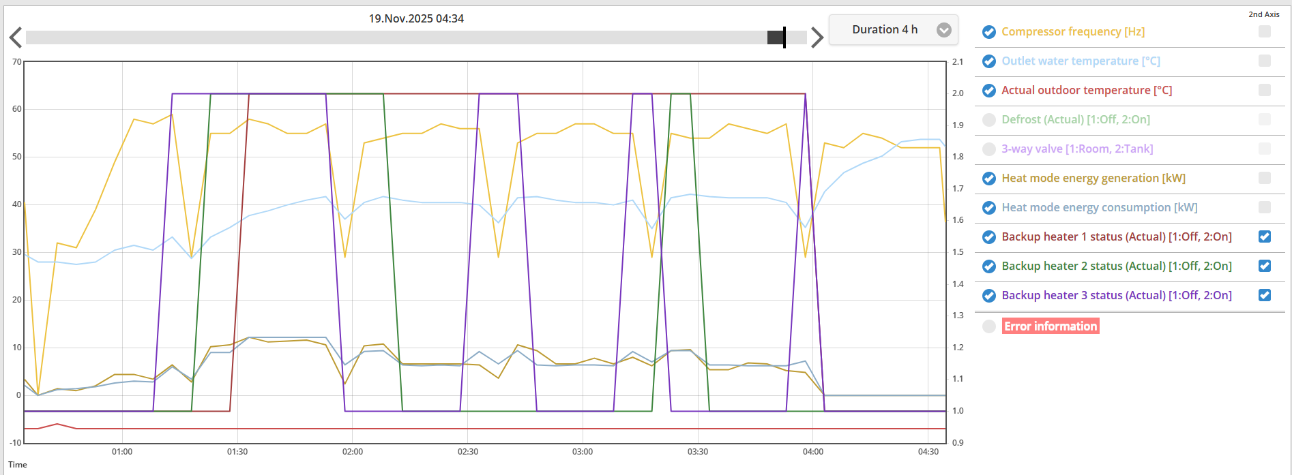Toggle the Actual outdoor temperature checkmark icon
Image resolution: width=1292 pixels, height=475 pixels.
click(x=988, y=91)
